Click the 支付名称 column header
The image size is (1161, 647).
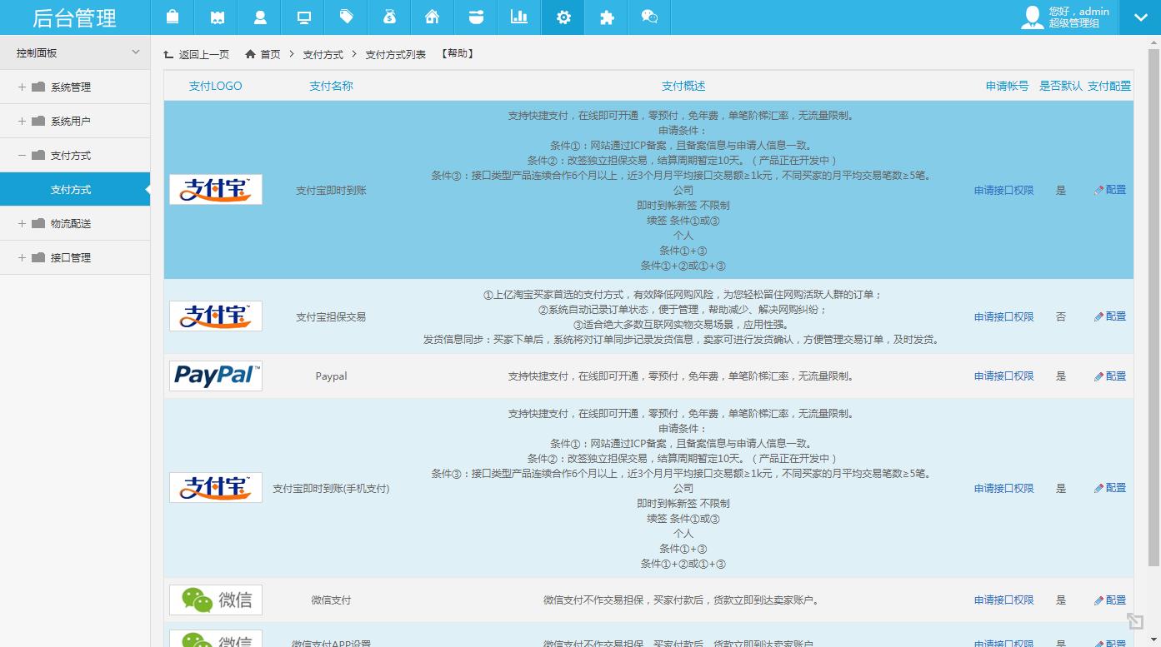click(331, 86)
